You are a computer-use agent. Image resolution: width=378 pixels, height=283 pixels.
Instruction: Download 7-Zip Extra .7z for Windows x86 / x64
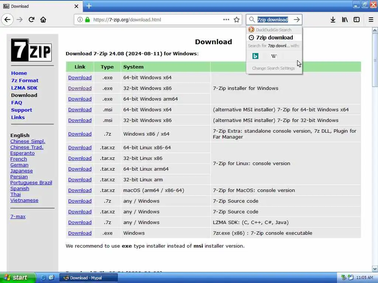click(x=80, y=134)
